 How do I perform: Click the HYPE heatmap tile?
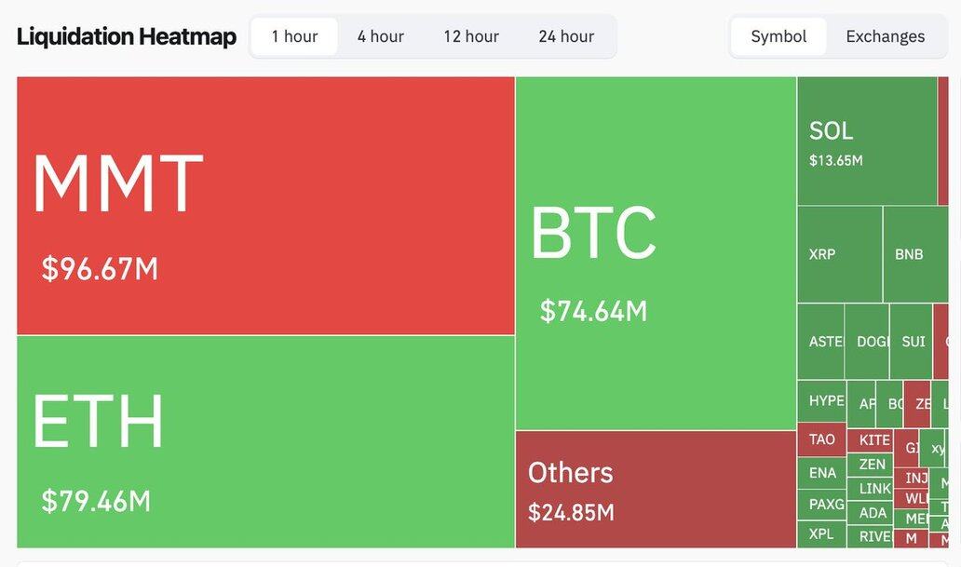(x=821, y=401)
